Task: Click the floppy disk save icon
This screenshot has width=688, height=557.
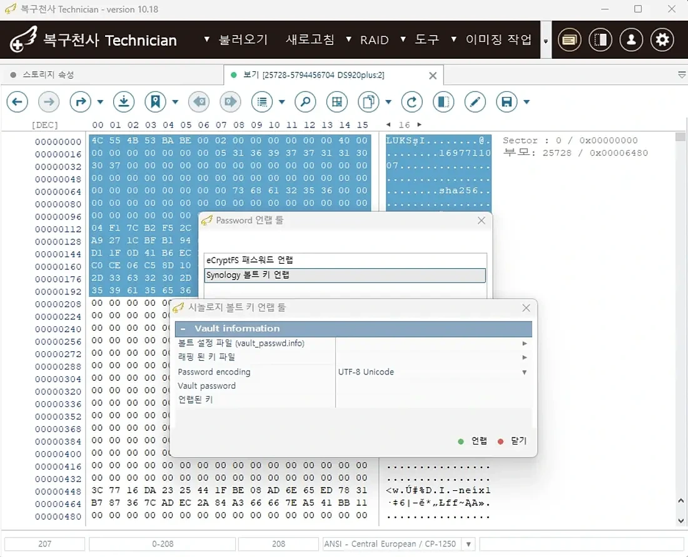Action: tap(507, 102)
